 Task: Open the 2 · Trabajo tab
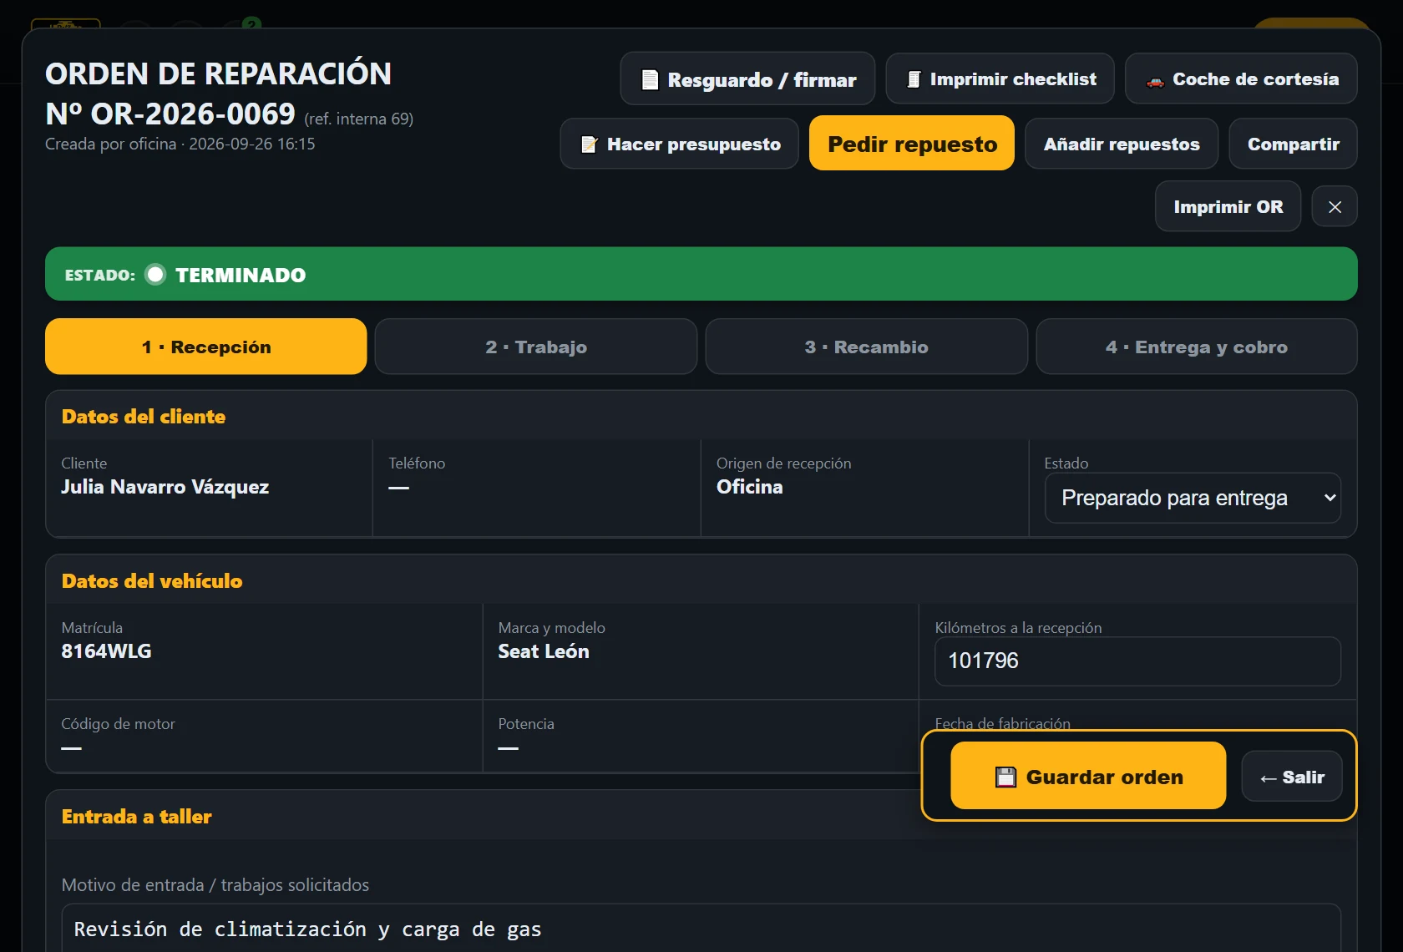536,347
